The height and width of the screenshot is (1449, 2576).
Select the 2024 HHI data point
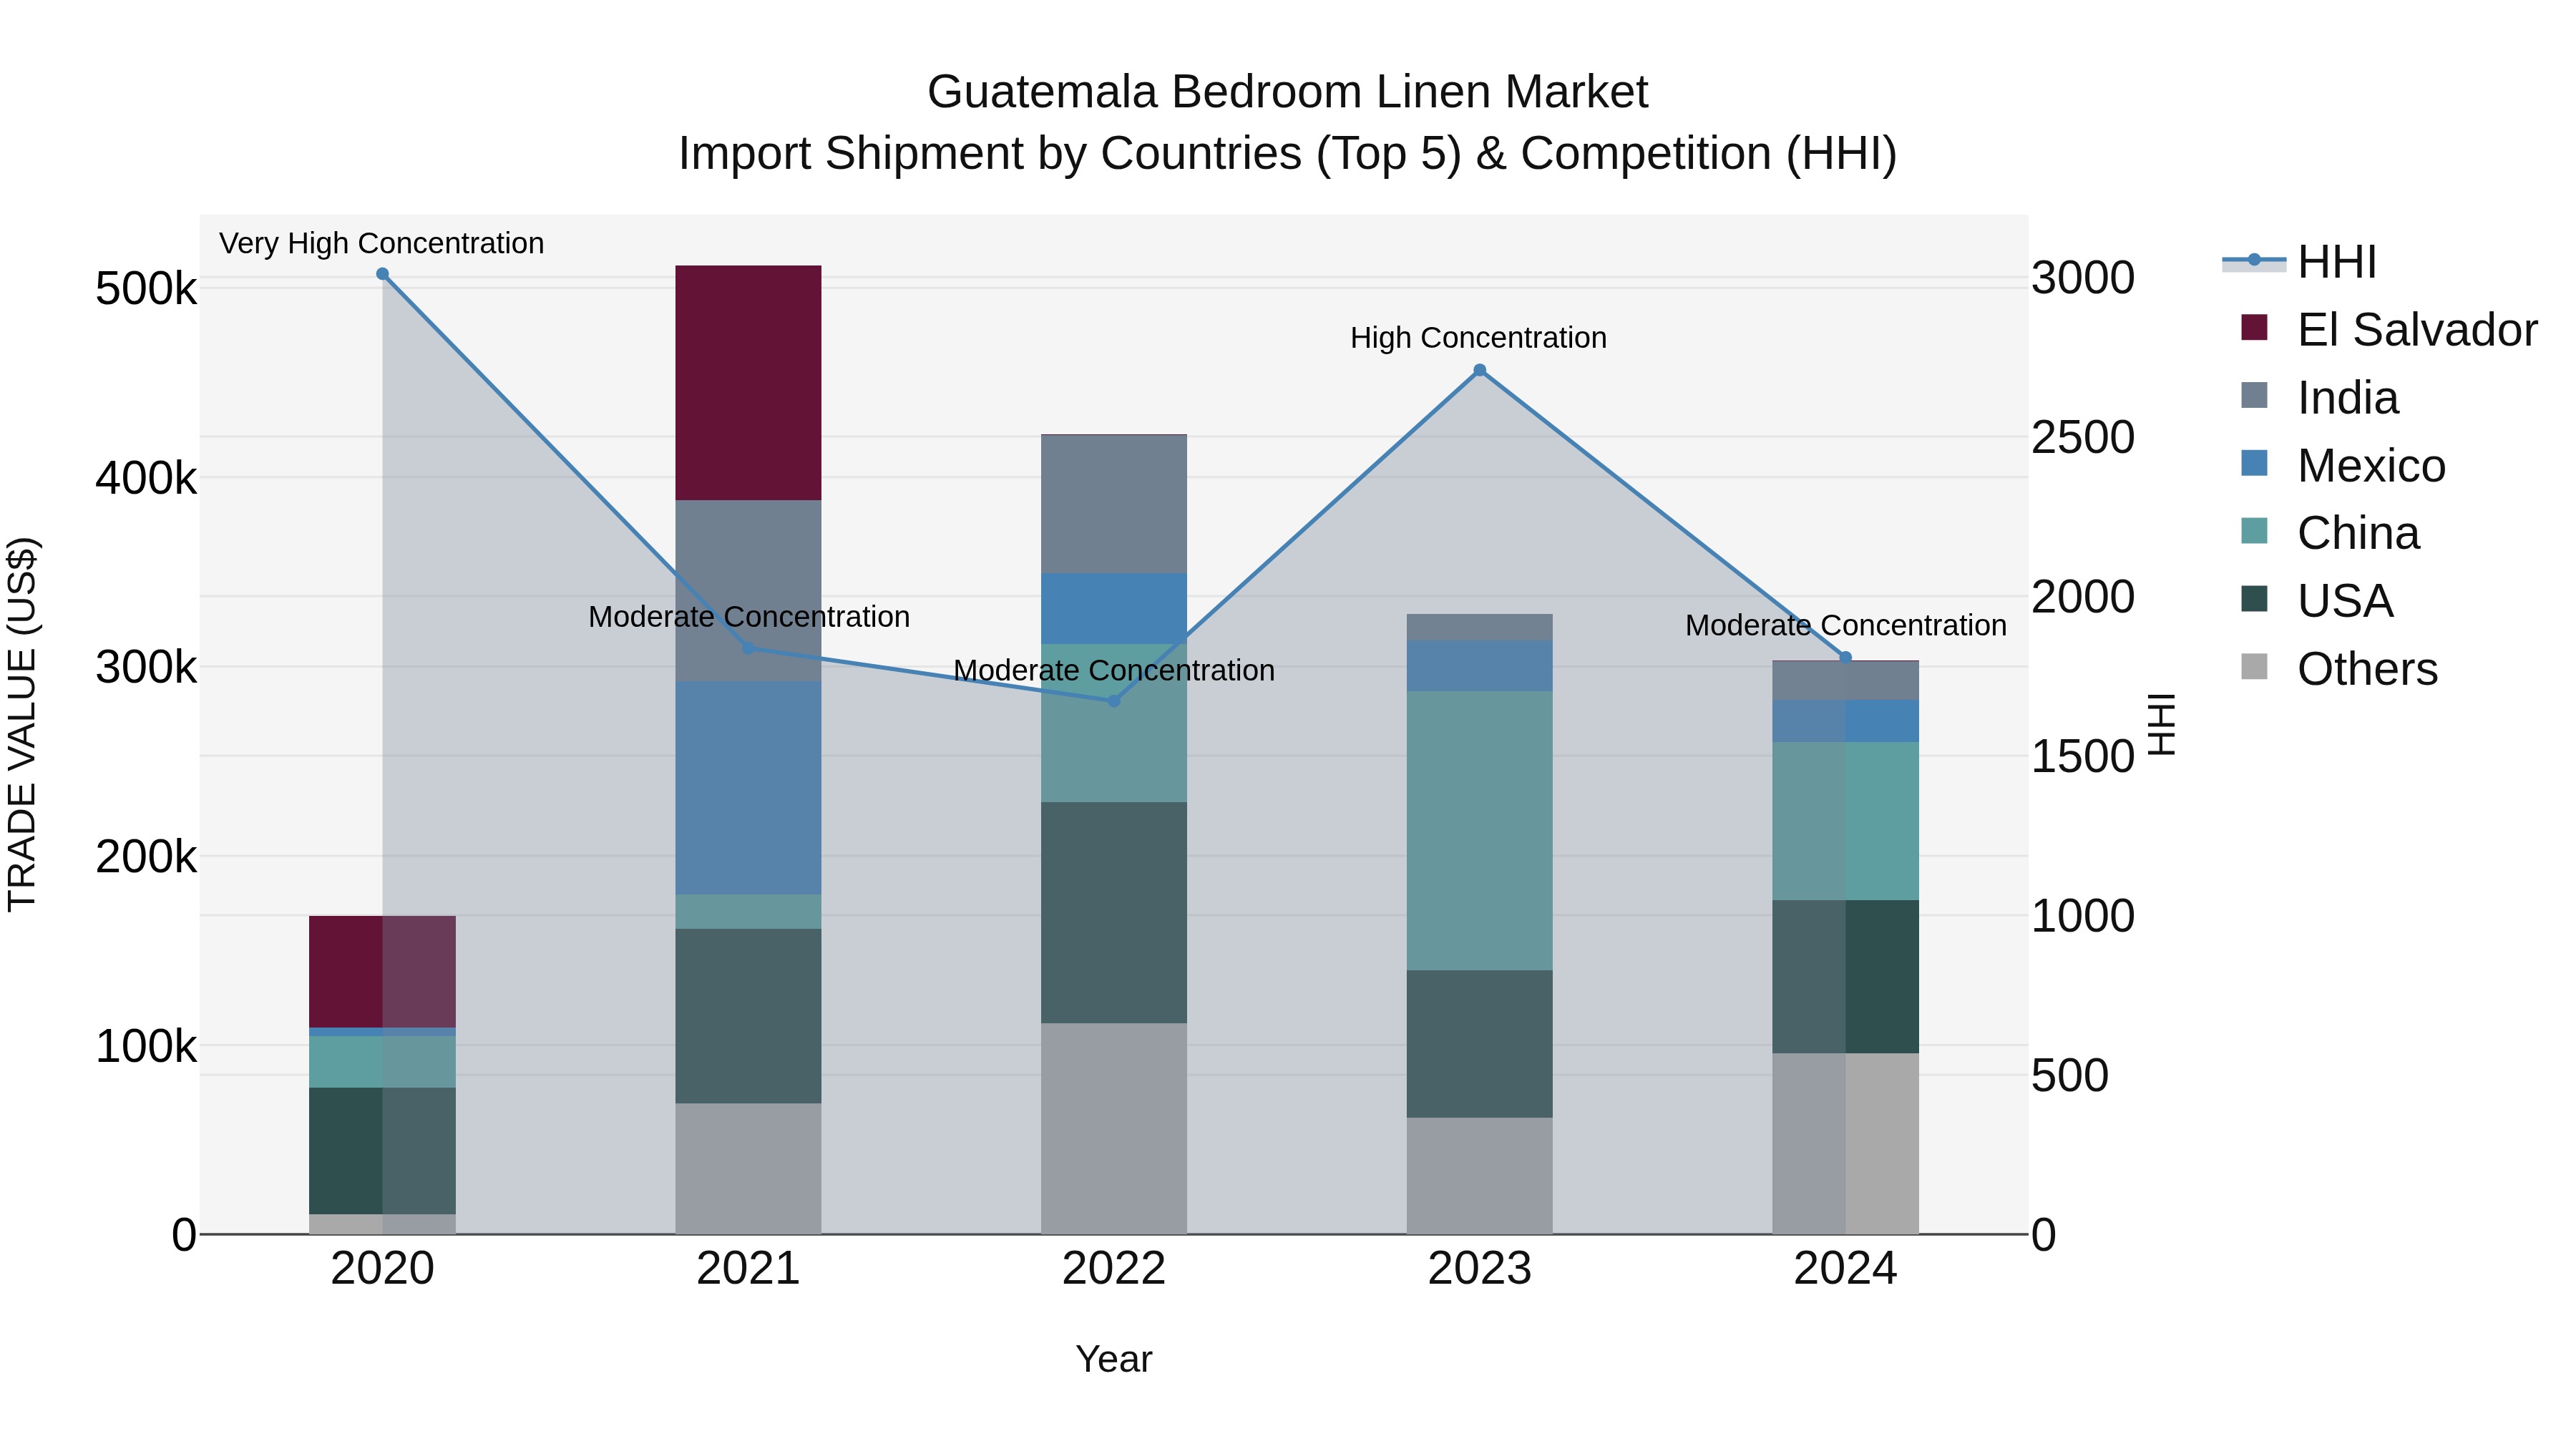tap(1846, 657)
